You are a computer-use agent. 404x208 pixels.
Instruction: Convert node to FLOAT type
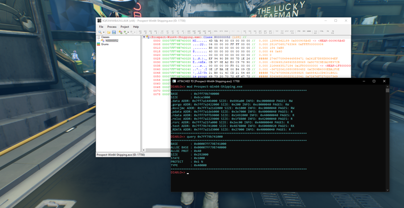[233, 31]
